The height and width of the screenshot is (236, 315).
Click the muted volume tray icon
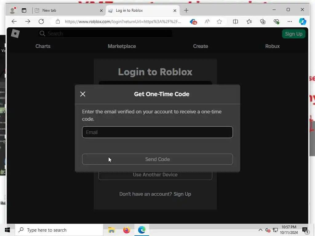tap(268, 230)
